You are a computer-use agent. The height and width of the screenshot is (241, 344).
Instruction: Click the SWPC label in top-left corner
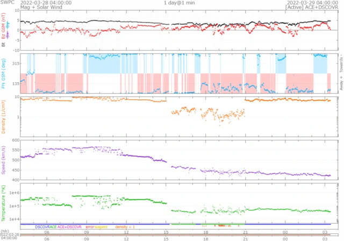click(x=7, y=3)
